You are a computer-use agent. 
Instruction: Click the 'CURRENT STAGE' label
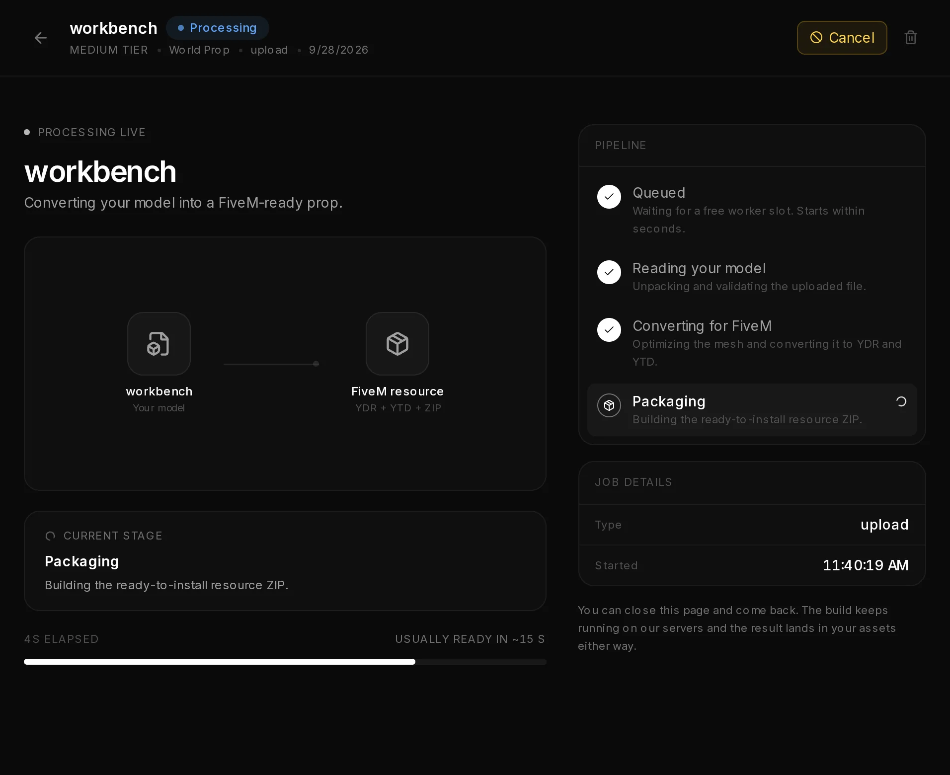(x=113, y=536)
